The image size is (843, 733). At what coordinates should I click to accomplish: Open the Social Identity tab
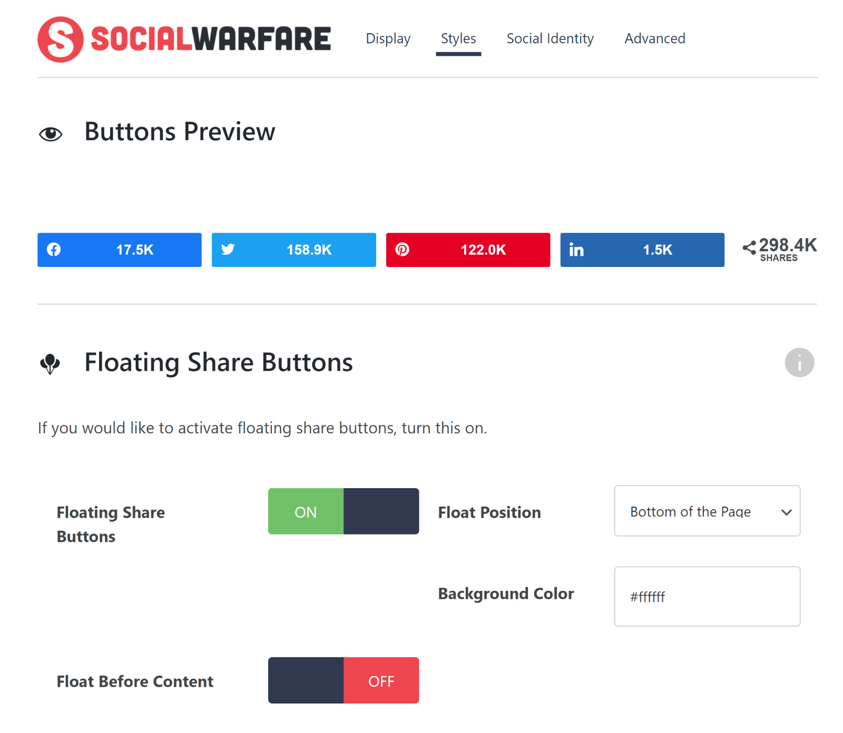tap(550, 39)
